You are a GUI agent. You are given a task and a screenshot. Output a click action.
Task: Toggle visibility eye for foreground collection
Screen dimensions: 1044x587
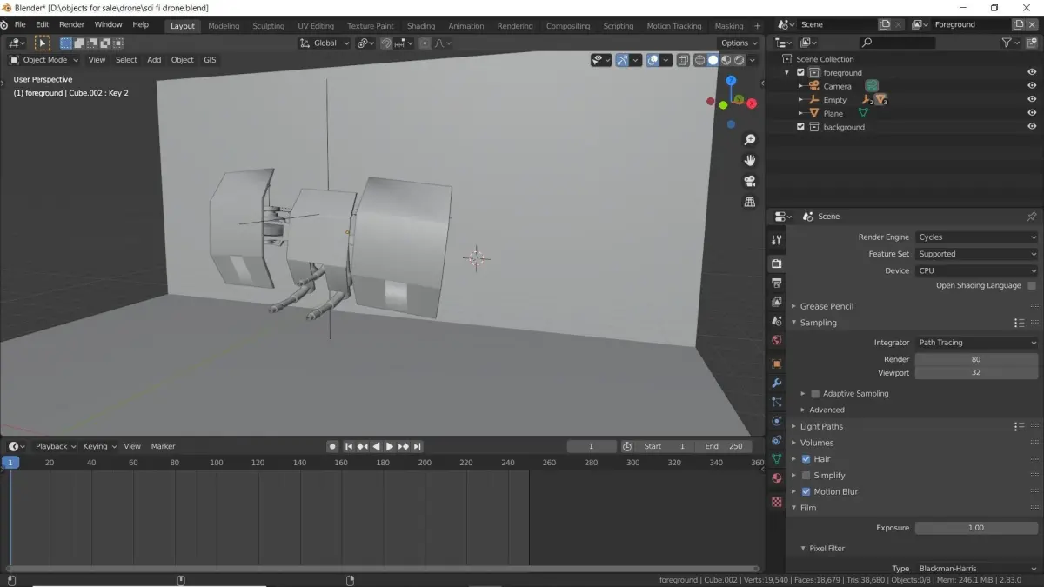[x=1032, y=73]
